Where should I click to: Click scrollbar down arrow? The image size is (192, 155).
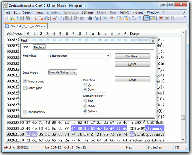point(183,140)
